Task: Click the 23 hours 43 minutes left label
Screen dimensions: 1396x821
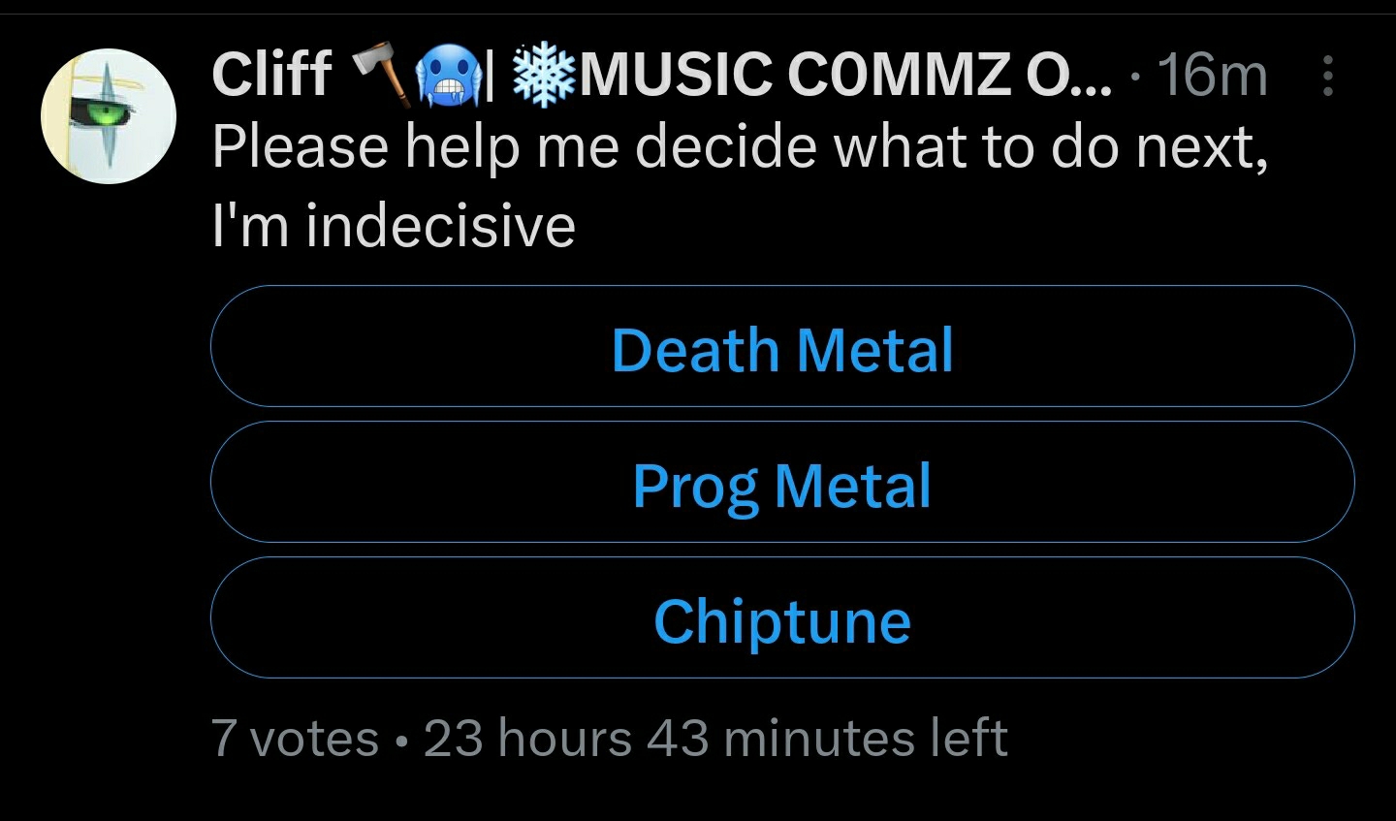Action: click(x=715, y=739)
